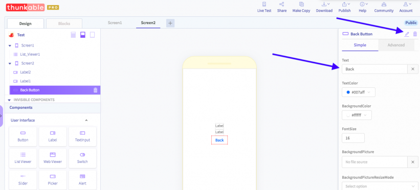Click the Back button on phone canvas
Screen dimensions: 420x190
click(219, 140)
